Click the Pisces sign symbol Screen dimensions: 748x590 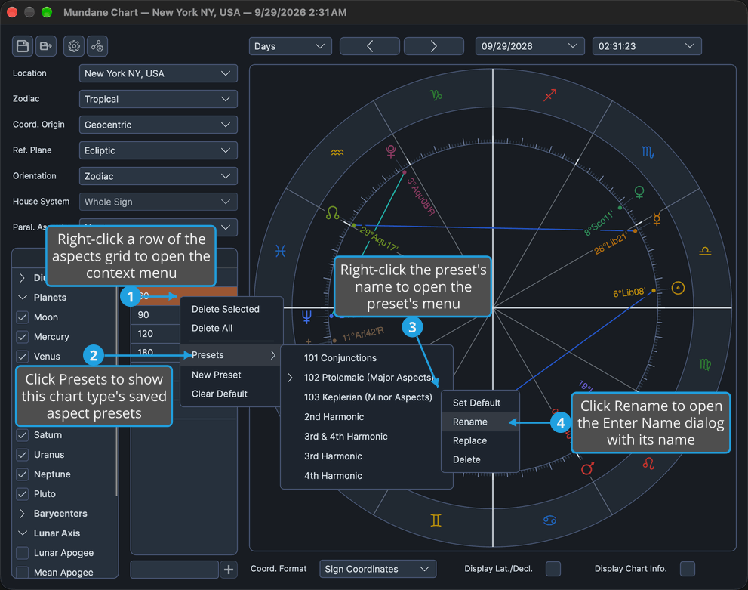(281, 251)
